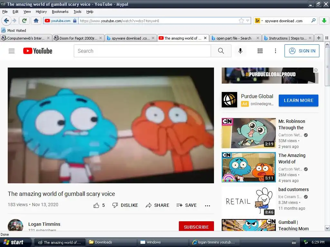Go back with the browser back arrow
Viewport: 330px width, 247px height.
[x=6, y=21]
